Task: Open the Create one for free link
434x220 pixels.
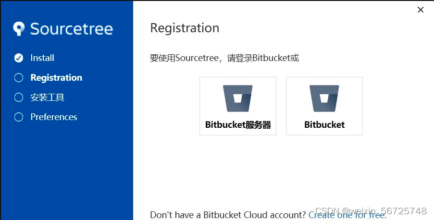Action: coord(347,215)
